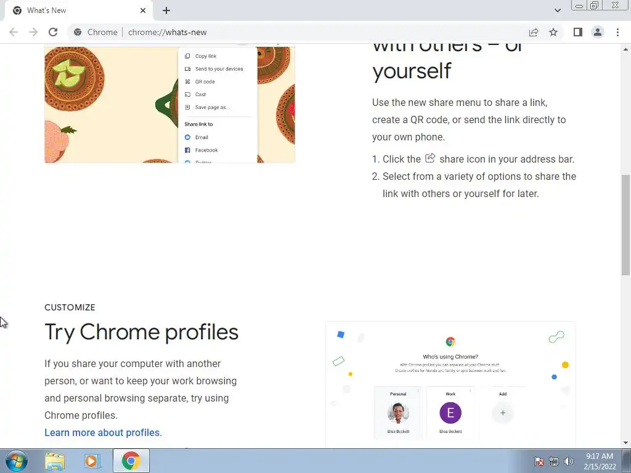Open the network status tray icon

click(554, 461)
